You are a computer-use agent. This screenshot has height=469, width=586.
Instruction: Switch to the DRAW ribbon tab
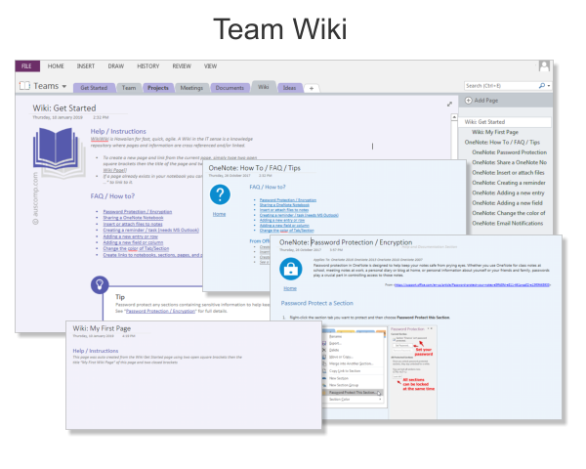pos(116,66)
